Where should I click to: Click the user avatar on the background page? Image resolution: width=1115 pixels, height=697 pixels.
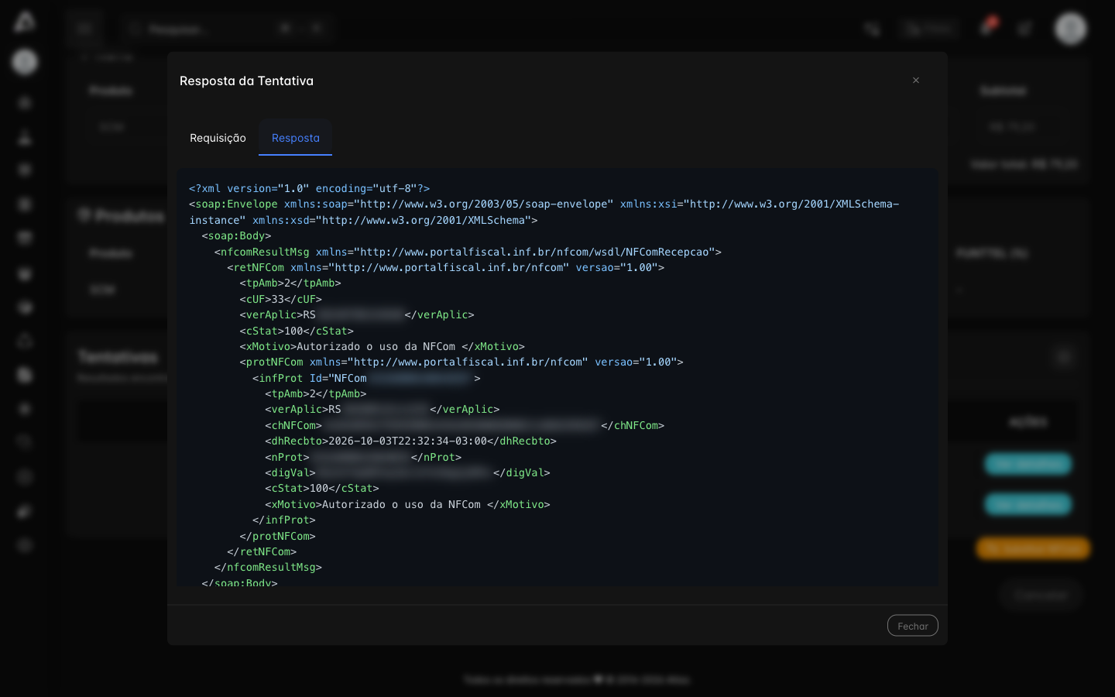pos(1071,29)
